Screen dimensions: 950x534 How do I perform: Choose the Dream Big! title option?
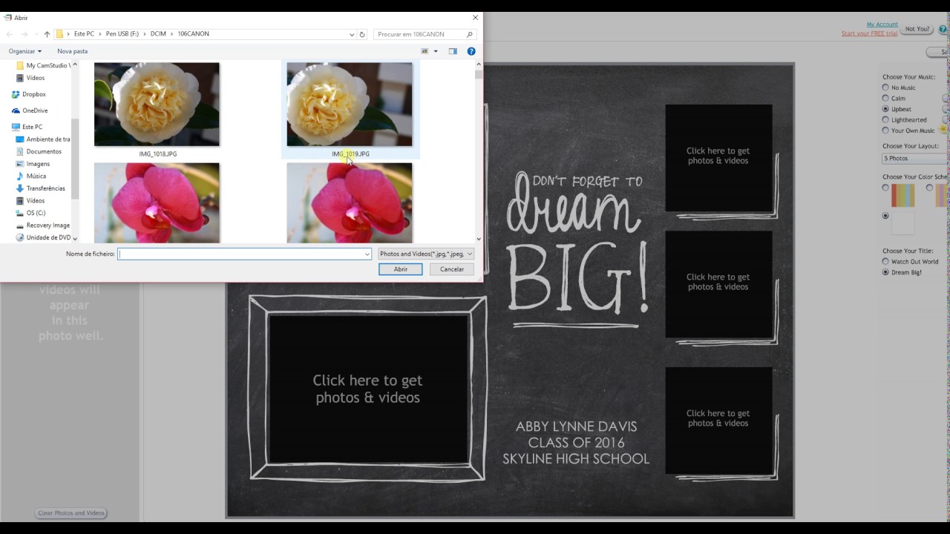(885, 272)
